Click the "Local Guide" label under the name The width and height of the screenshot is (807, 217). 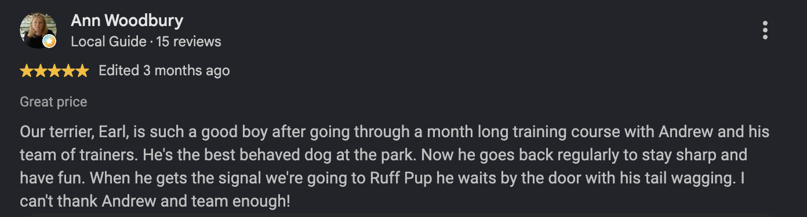tap(108, 42)
